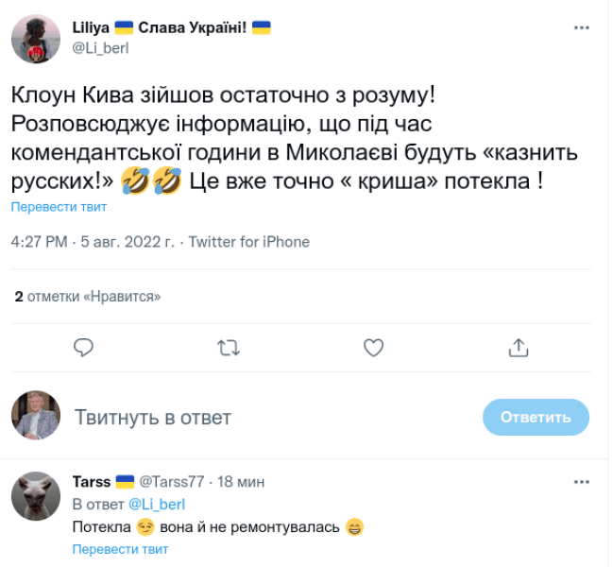Click your own avatar beside reply box

(36, 416)
